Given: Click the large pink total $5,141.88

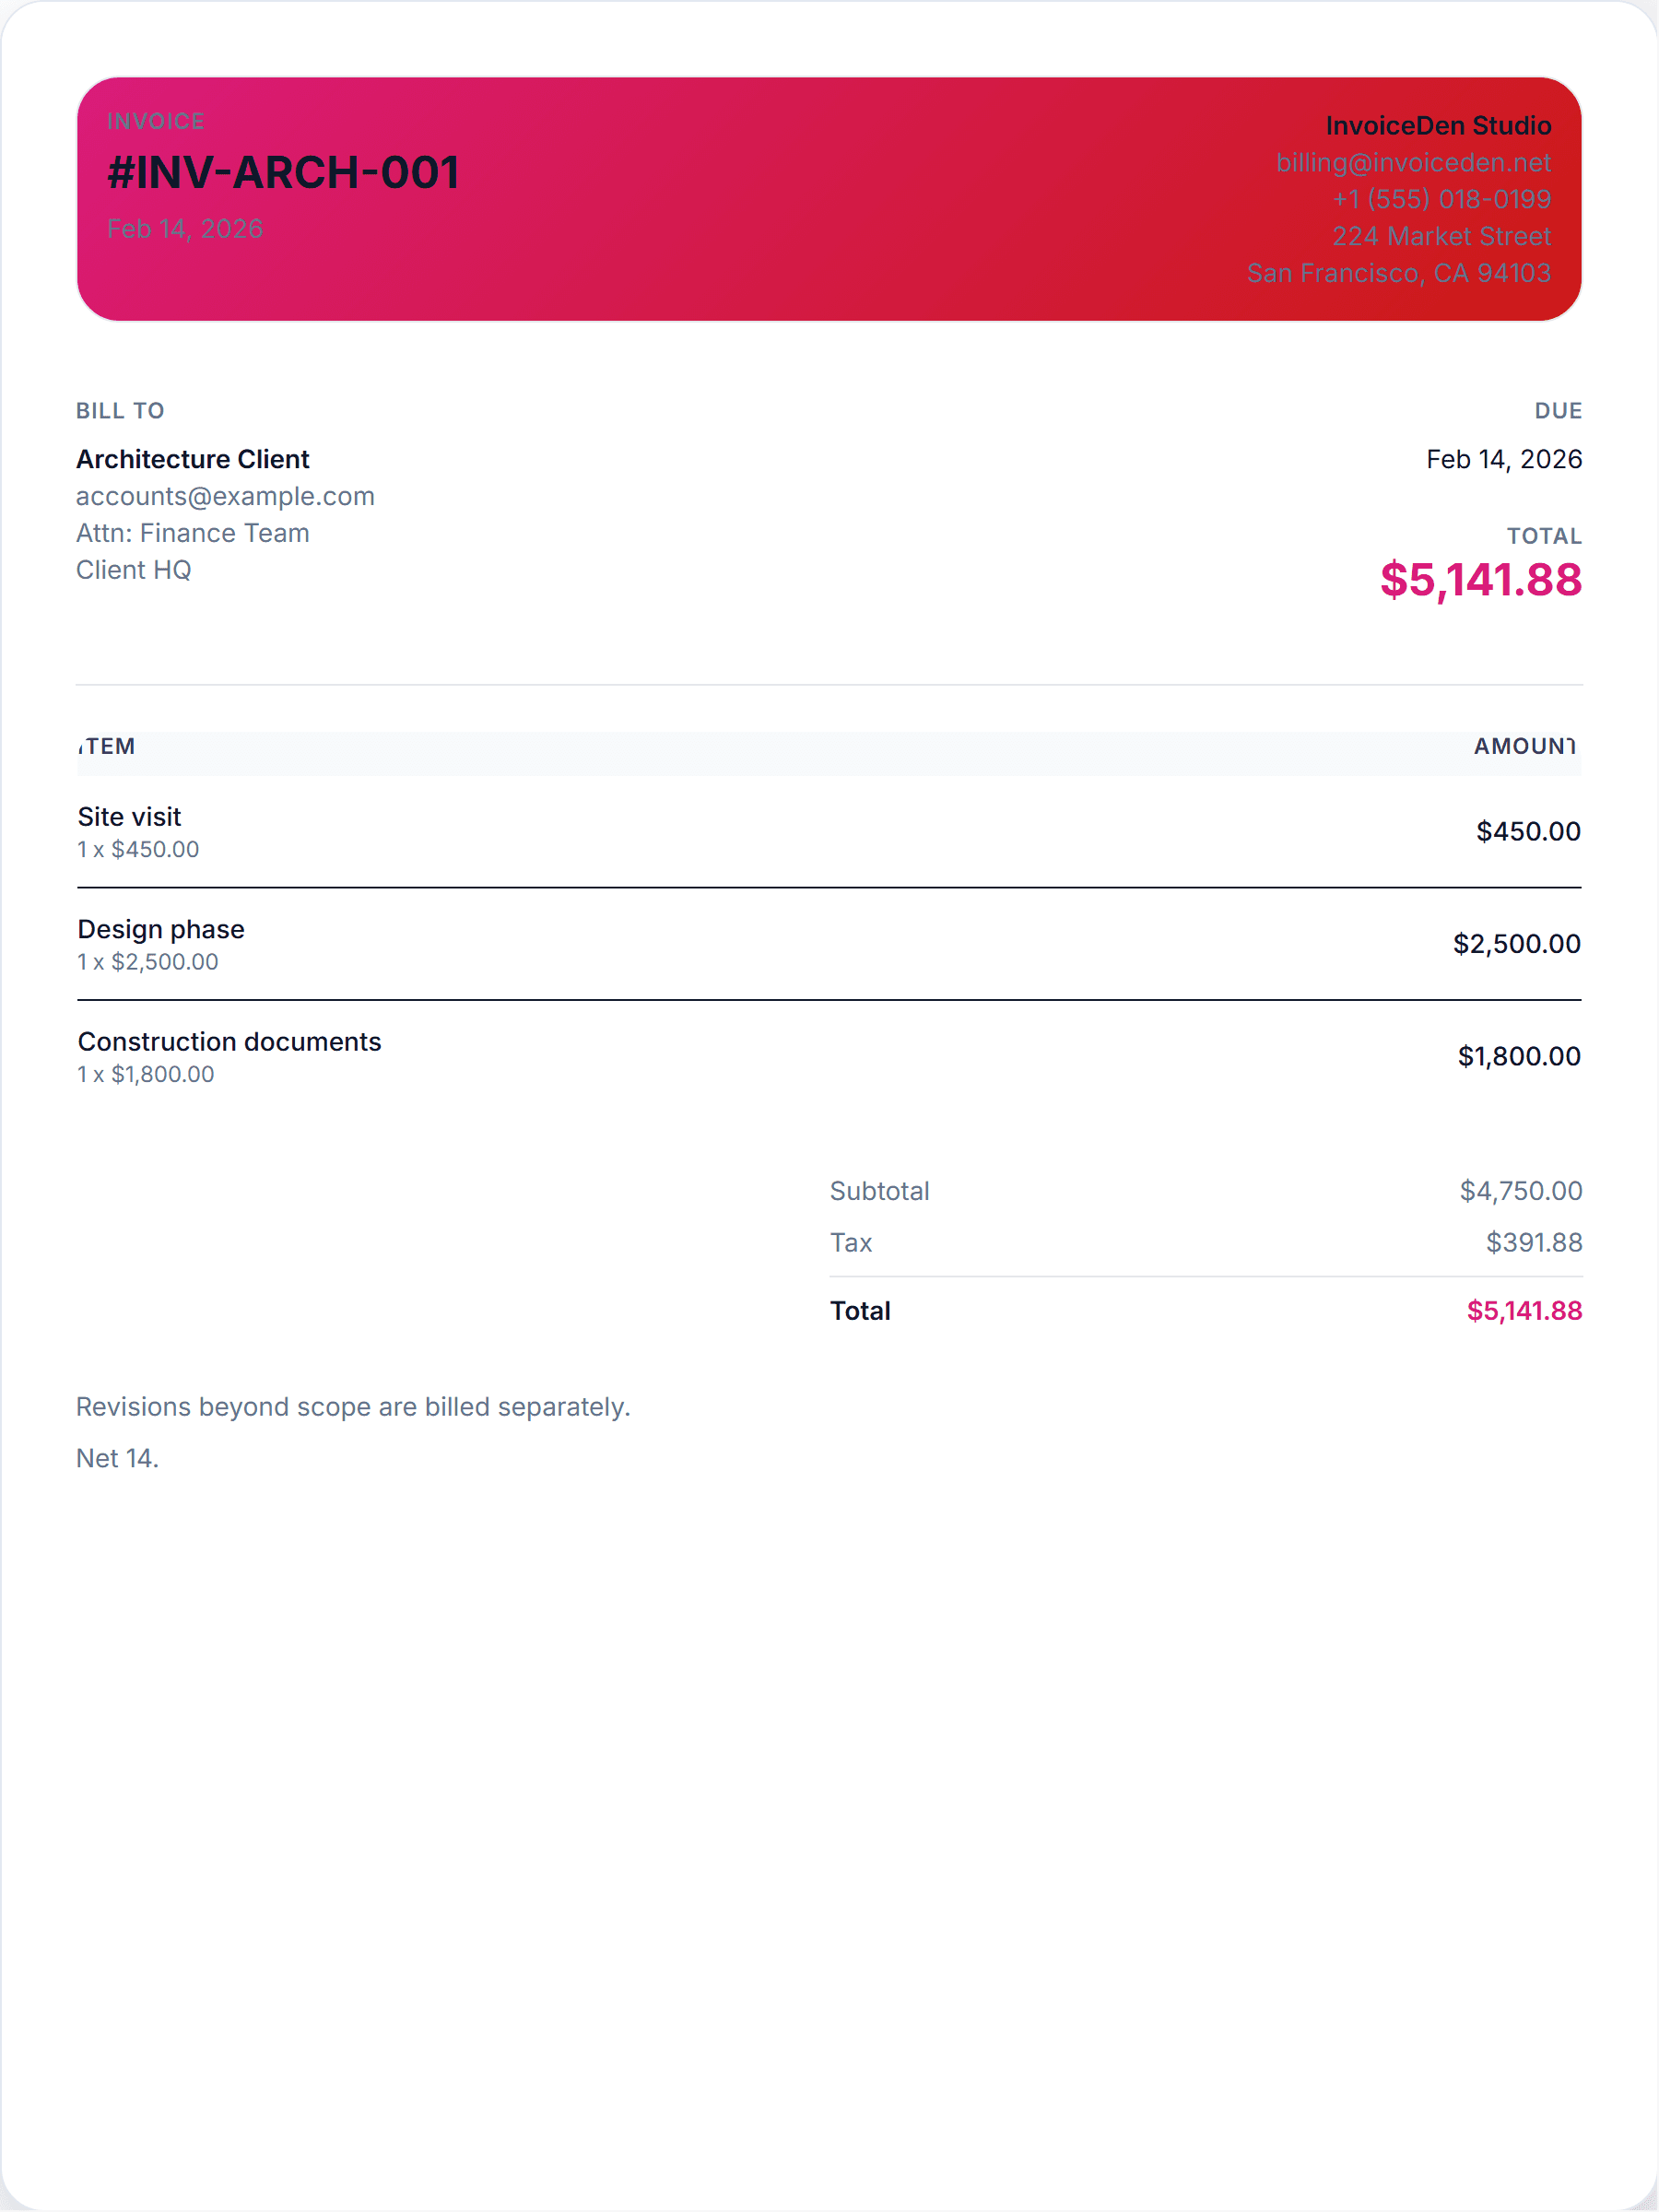Looking at the screenshot, I should (1480, 580).
